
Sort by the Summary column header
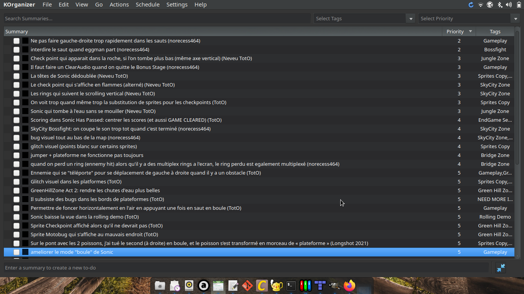coord(223,31)
